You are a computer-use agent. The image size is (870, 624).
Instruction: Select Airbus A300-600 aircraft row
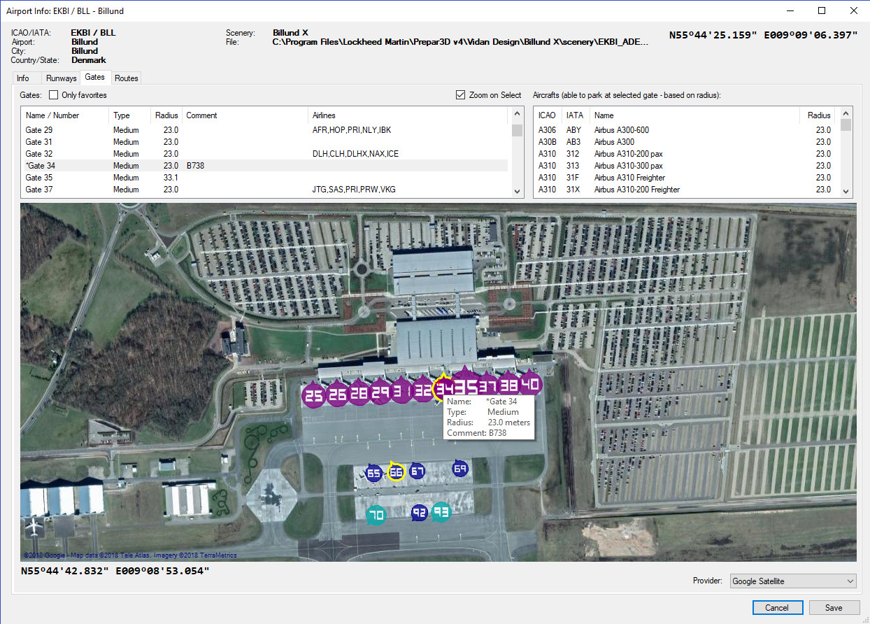coord(685,130)
